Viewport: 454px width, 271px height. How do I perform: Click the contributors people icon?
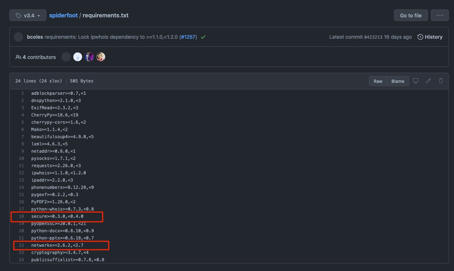click(18, 57)
